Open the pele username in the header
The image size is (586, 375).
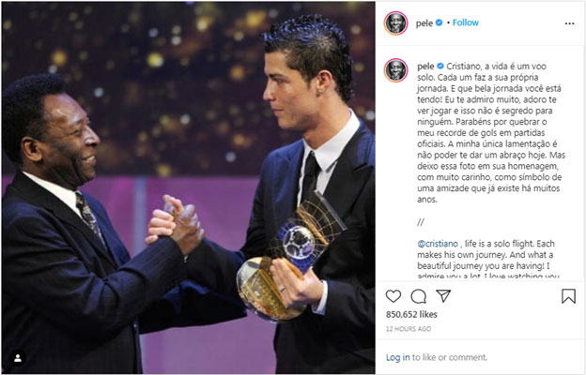coord(424,23)
